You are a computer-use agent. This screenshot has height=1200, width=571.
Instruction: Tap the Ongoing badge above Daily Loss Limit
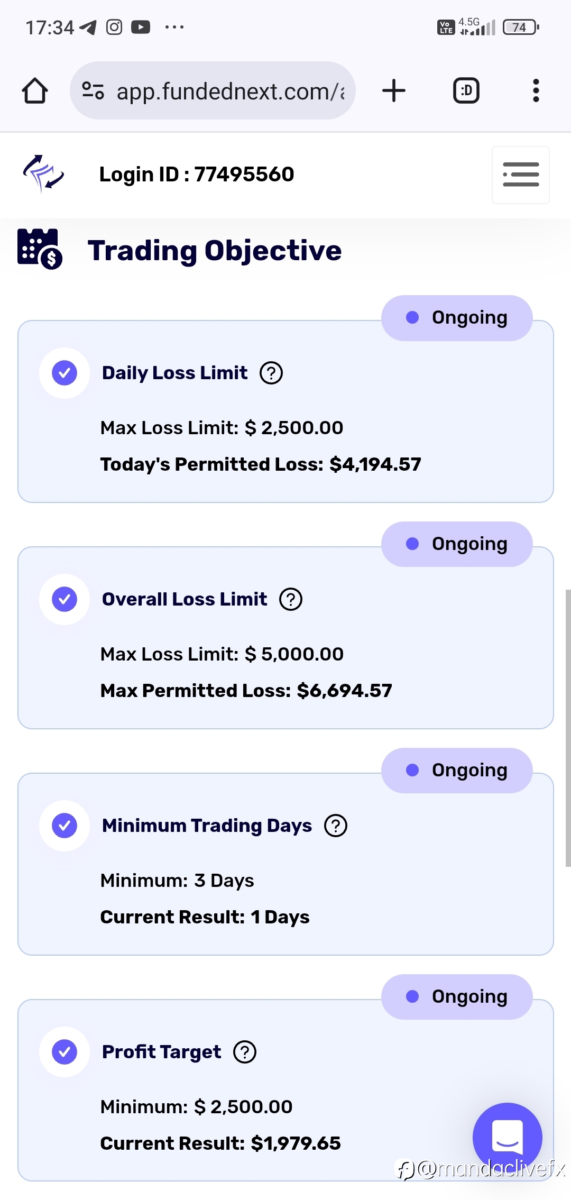pos(457,318)
